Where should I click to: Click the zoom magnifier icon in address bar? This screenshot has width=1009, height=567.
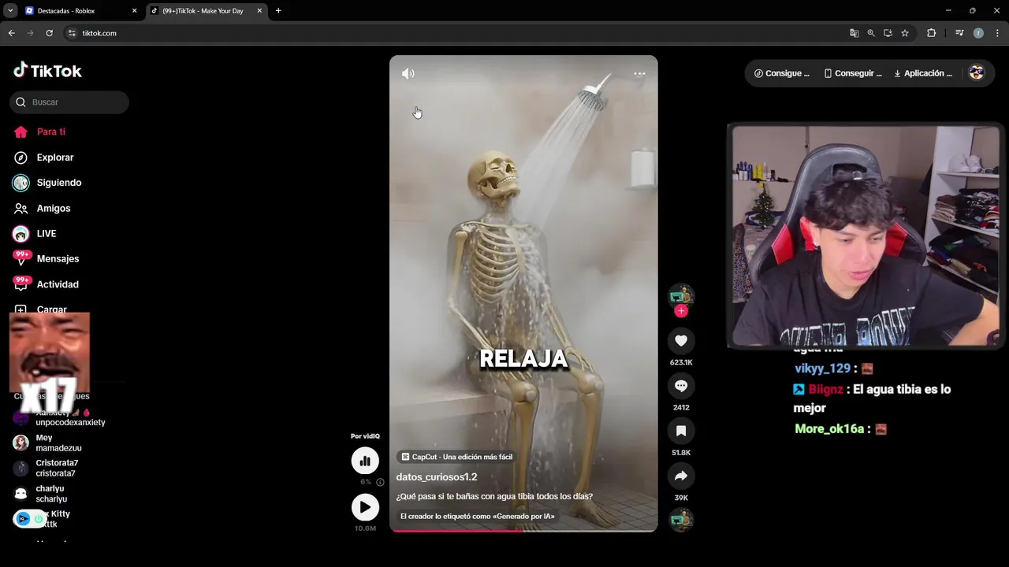[871, 33]
